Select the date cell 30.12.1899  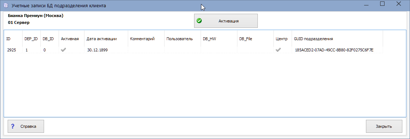coord(106,50)
